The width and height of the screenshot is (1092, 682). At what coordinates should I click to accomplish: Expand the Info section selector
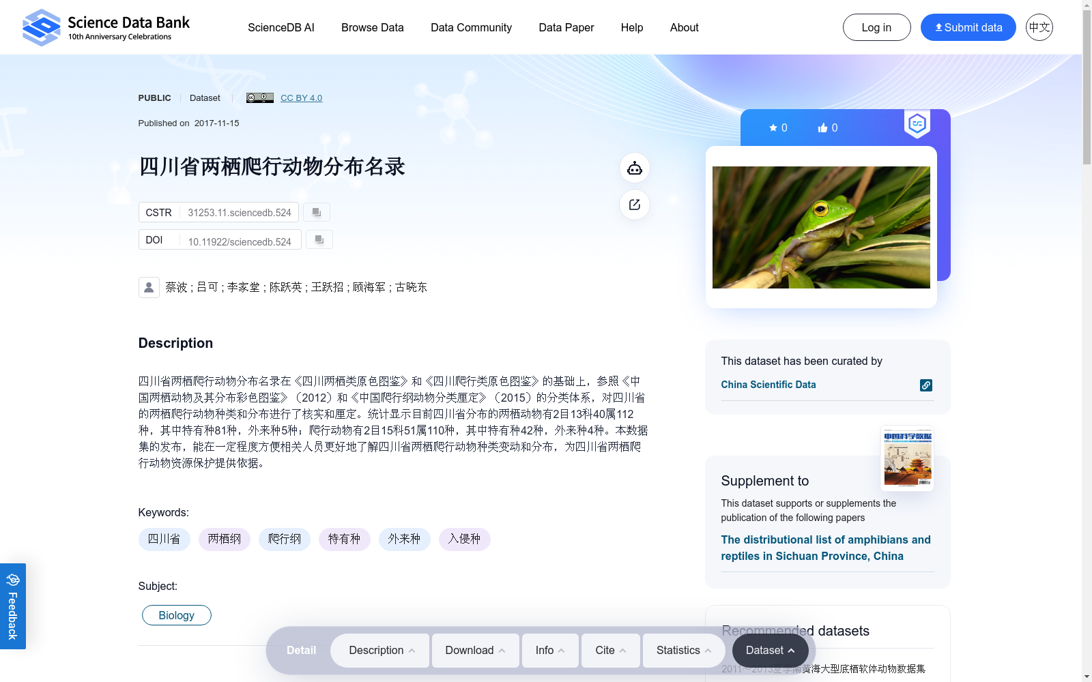(x=550, y=651)
